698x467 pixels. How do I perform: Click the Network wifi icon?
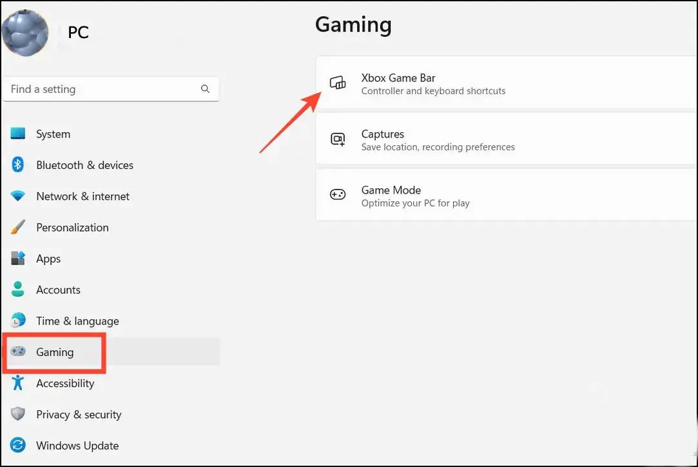[18, 196]
